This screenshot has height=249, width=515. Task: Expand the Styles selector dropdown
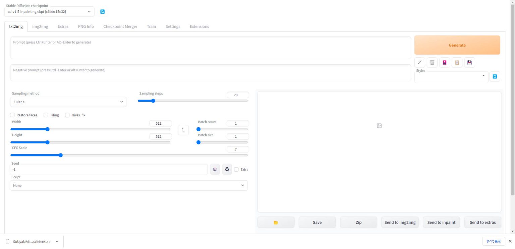[484, 76]
